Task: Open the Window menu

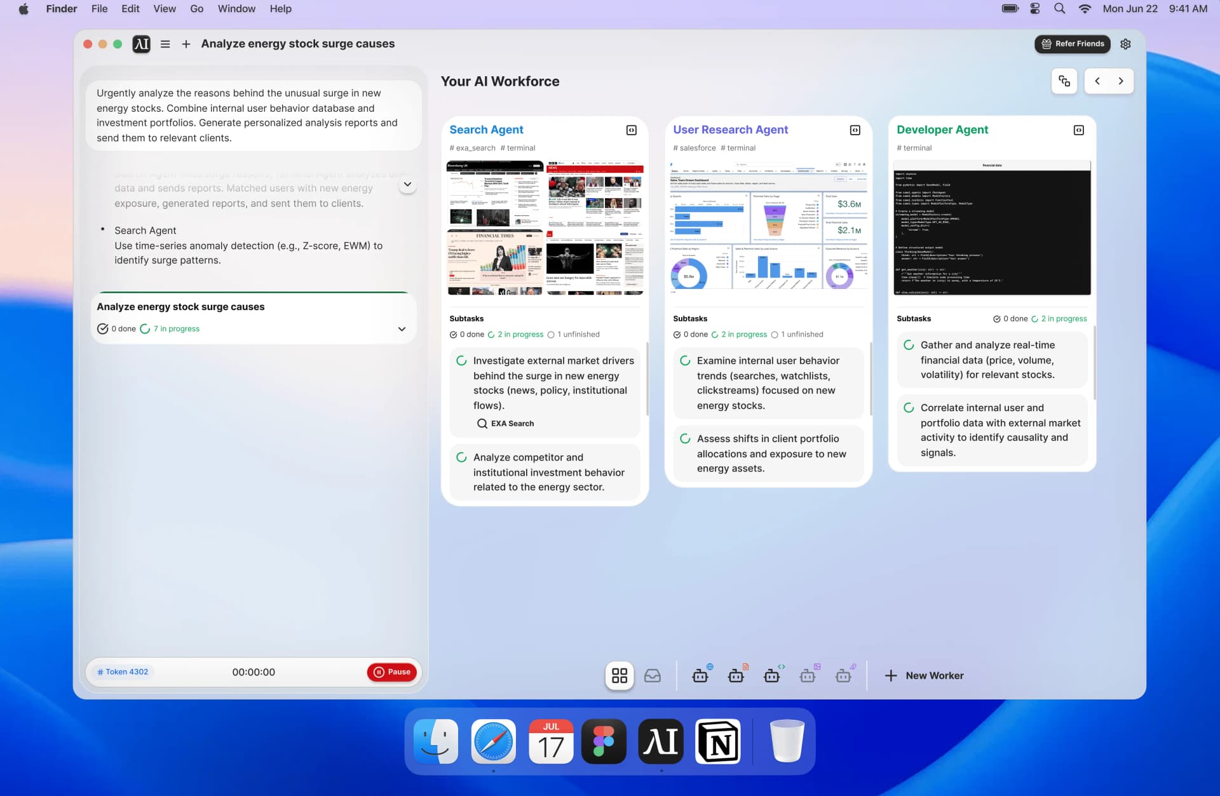Action: [x=236, y=9]
